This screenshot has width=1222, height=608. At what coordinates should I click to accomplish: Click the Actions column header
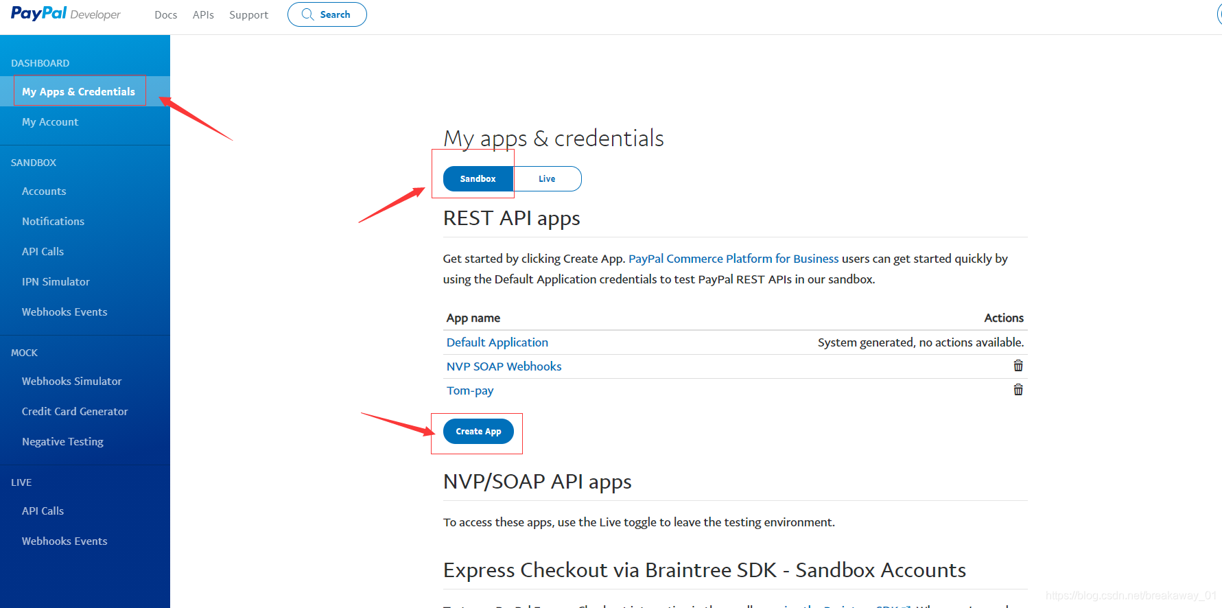(x=1004, y=318)
